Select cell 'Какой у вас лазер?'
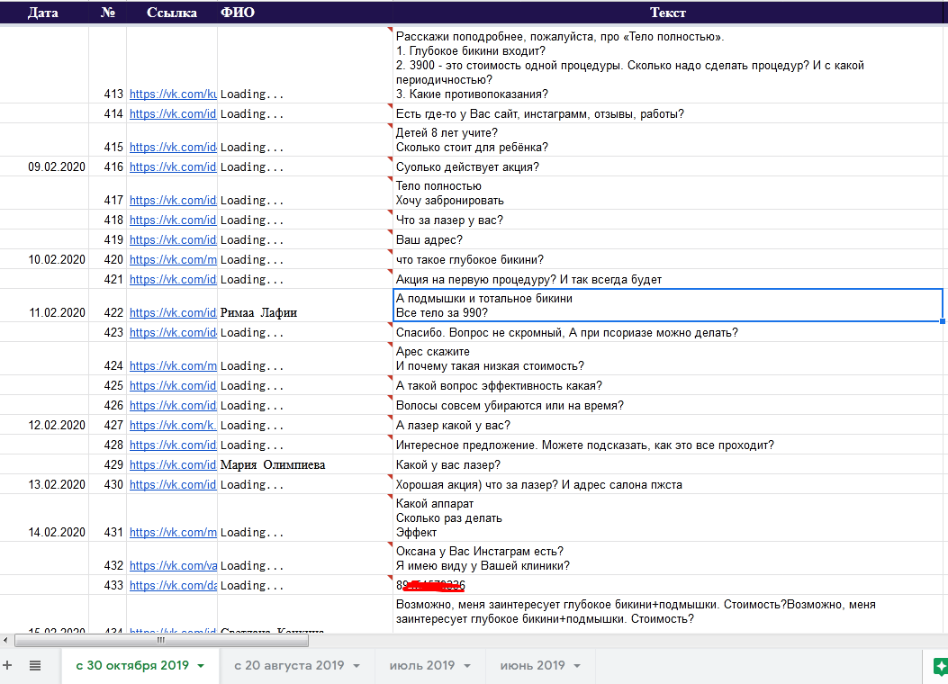 [668, 464]
